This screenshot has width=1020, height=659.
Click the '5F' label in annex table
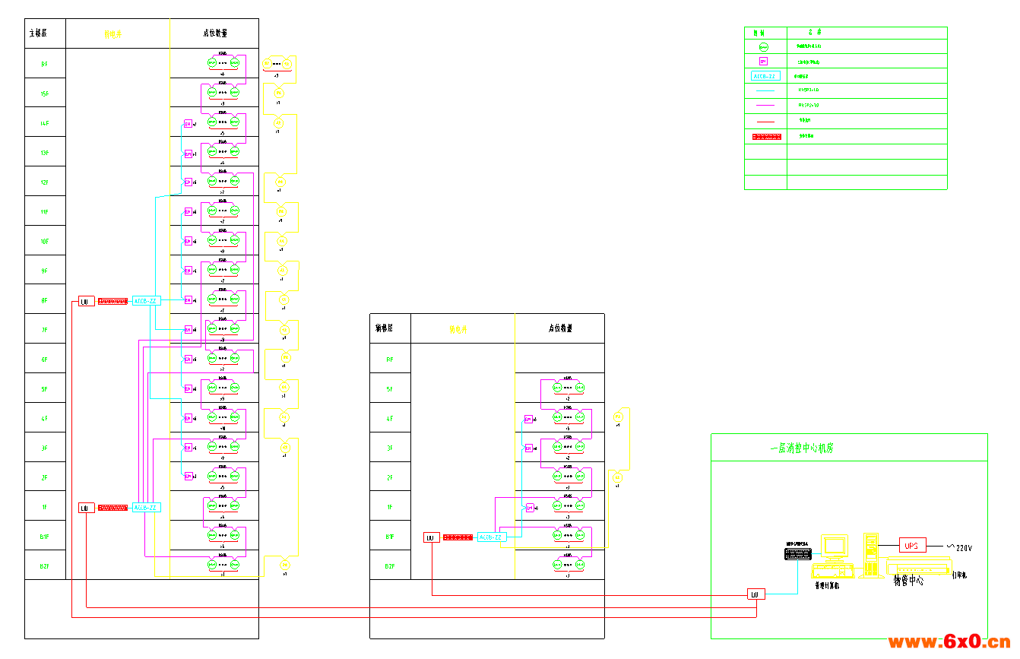(390, 389)
